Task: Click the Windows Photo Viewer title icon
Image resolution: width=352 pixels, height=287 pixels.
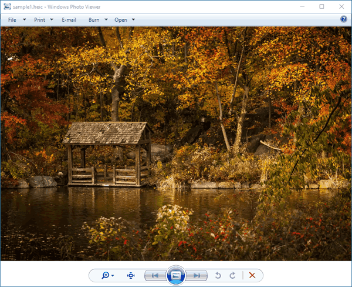Action: pos(7,6)
